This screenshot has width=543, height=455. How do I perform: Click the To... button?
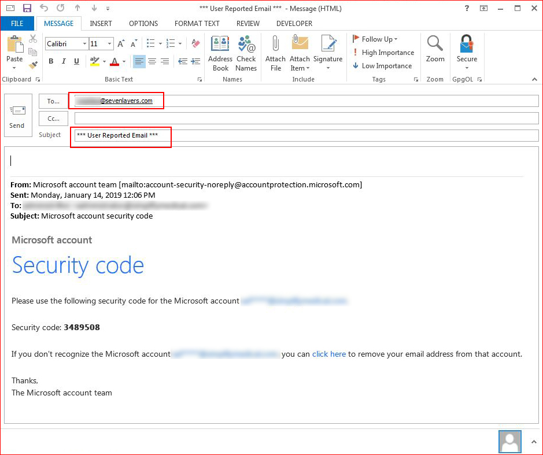click(x=53, y=101)
